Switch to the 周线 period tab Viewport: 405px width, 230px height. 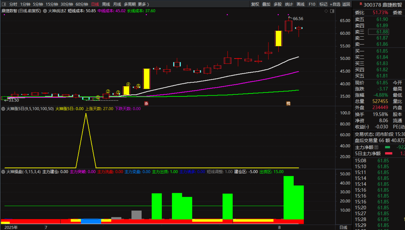(x=106, y=4)
